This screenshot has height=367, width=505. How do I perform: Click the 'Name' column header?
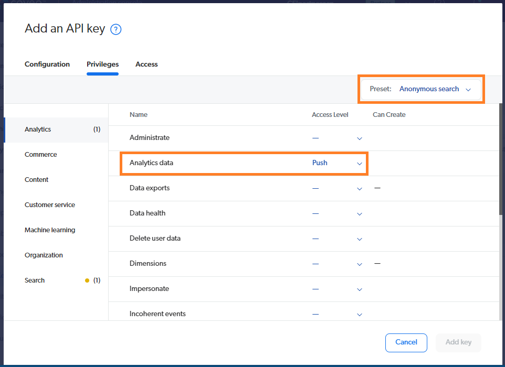coord(139,115)
